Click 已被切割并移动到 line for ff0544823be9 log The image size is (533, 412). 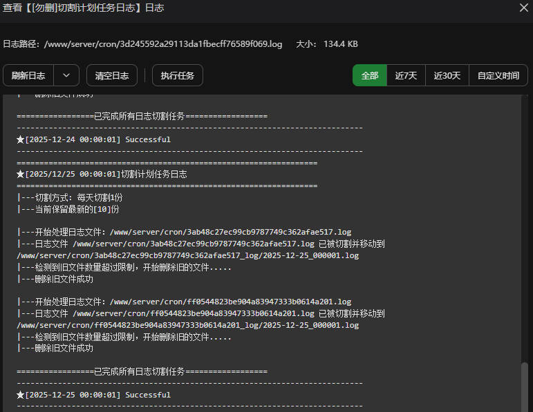[x=201, y=313]
